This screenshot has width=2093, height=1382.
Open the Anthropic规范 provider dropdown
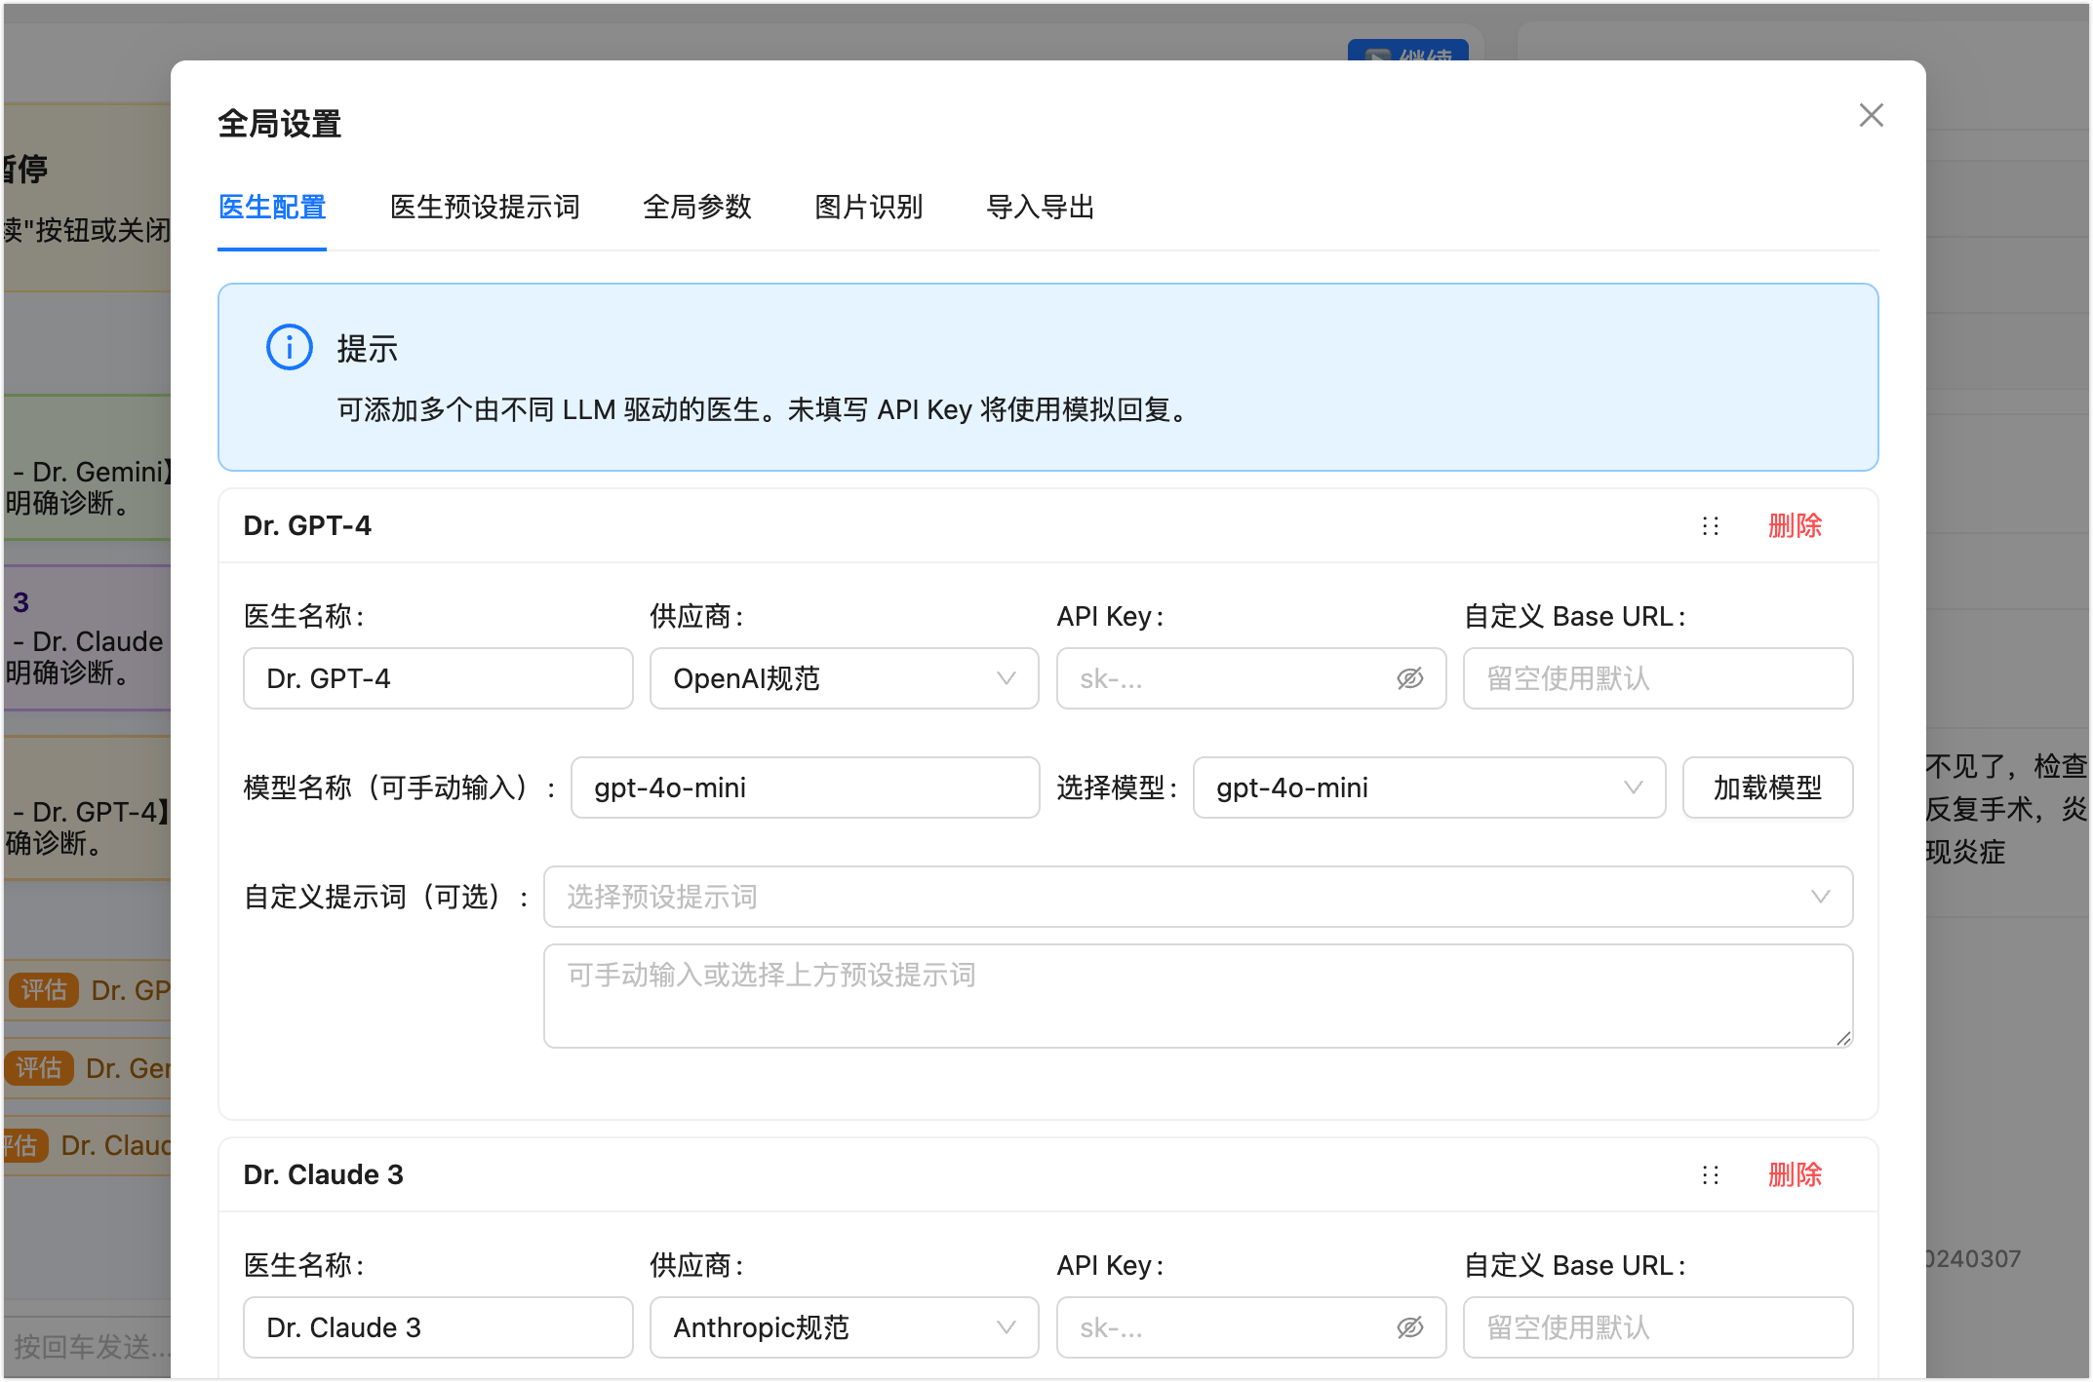tap(844, 1327)
